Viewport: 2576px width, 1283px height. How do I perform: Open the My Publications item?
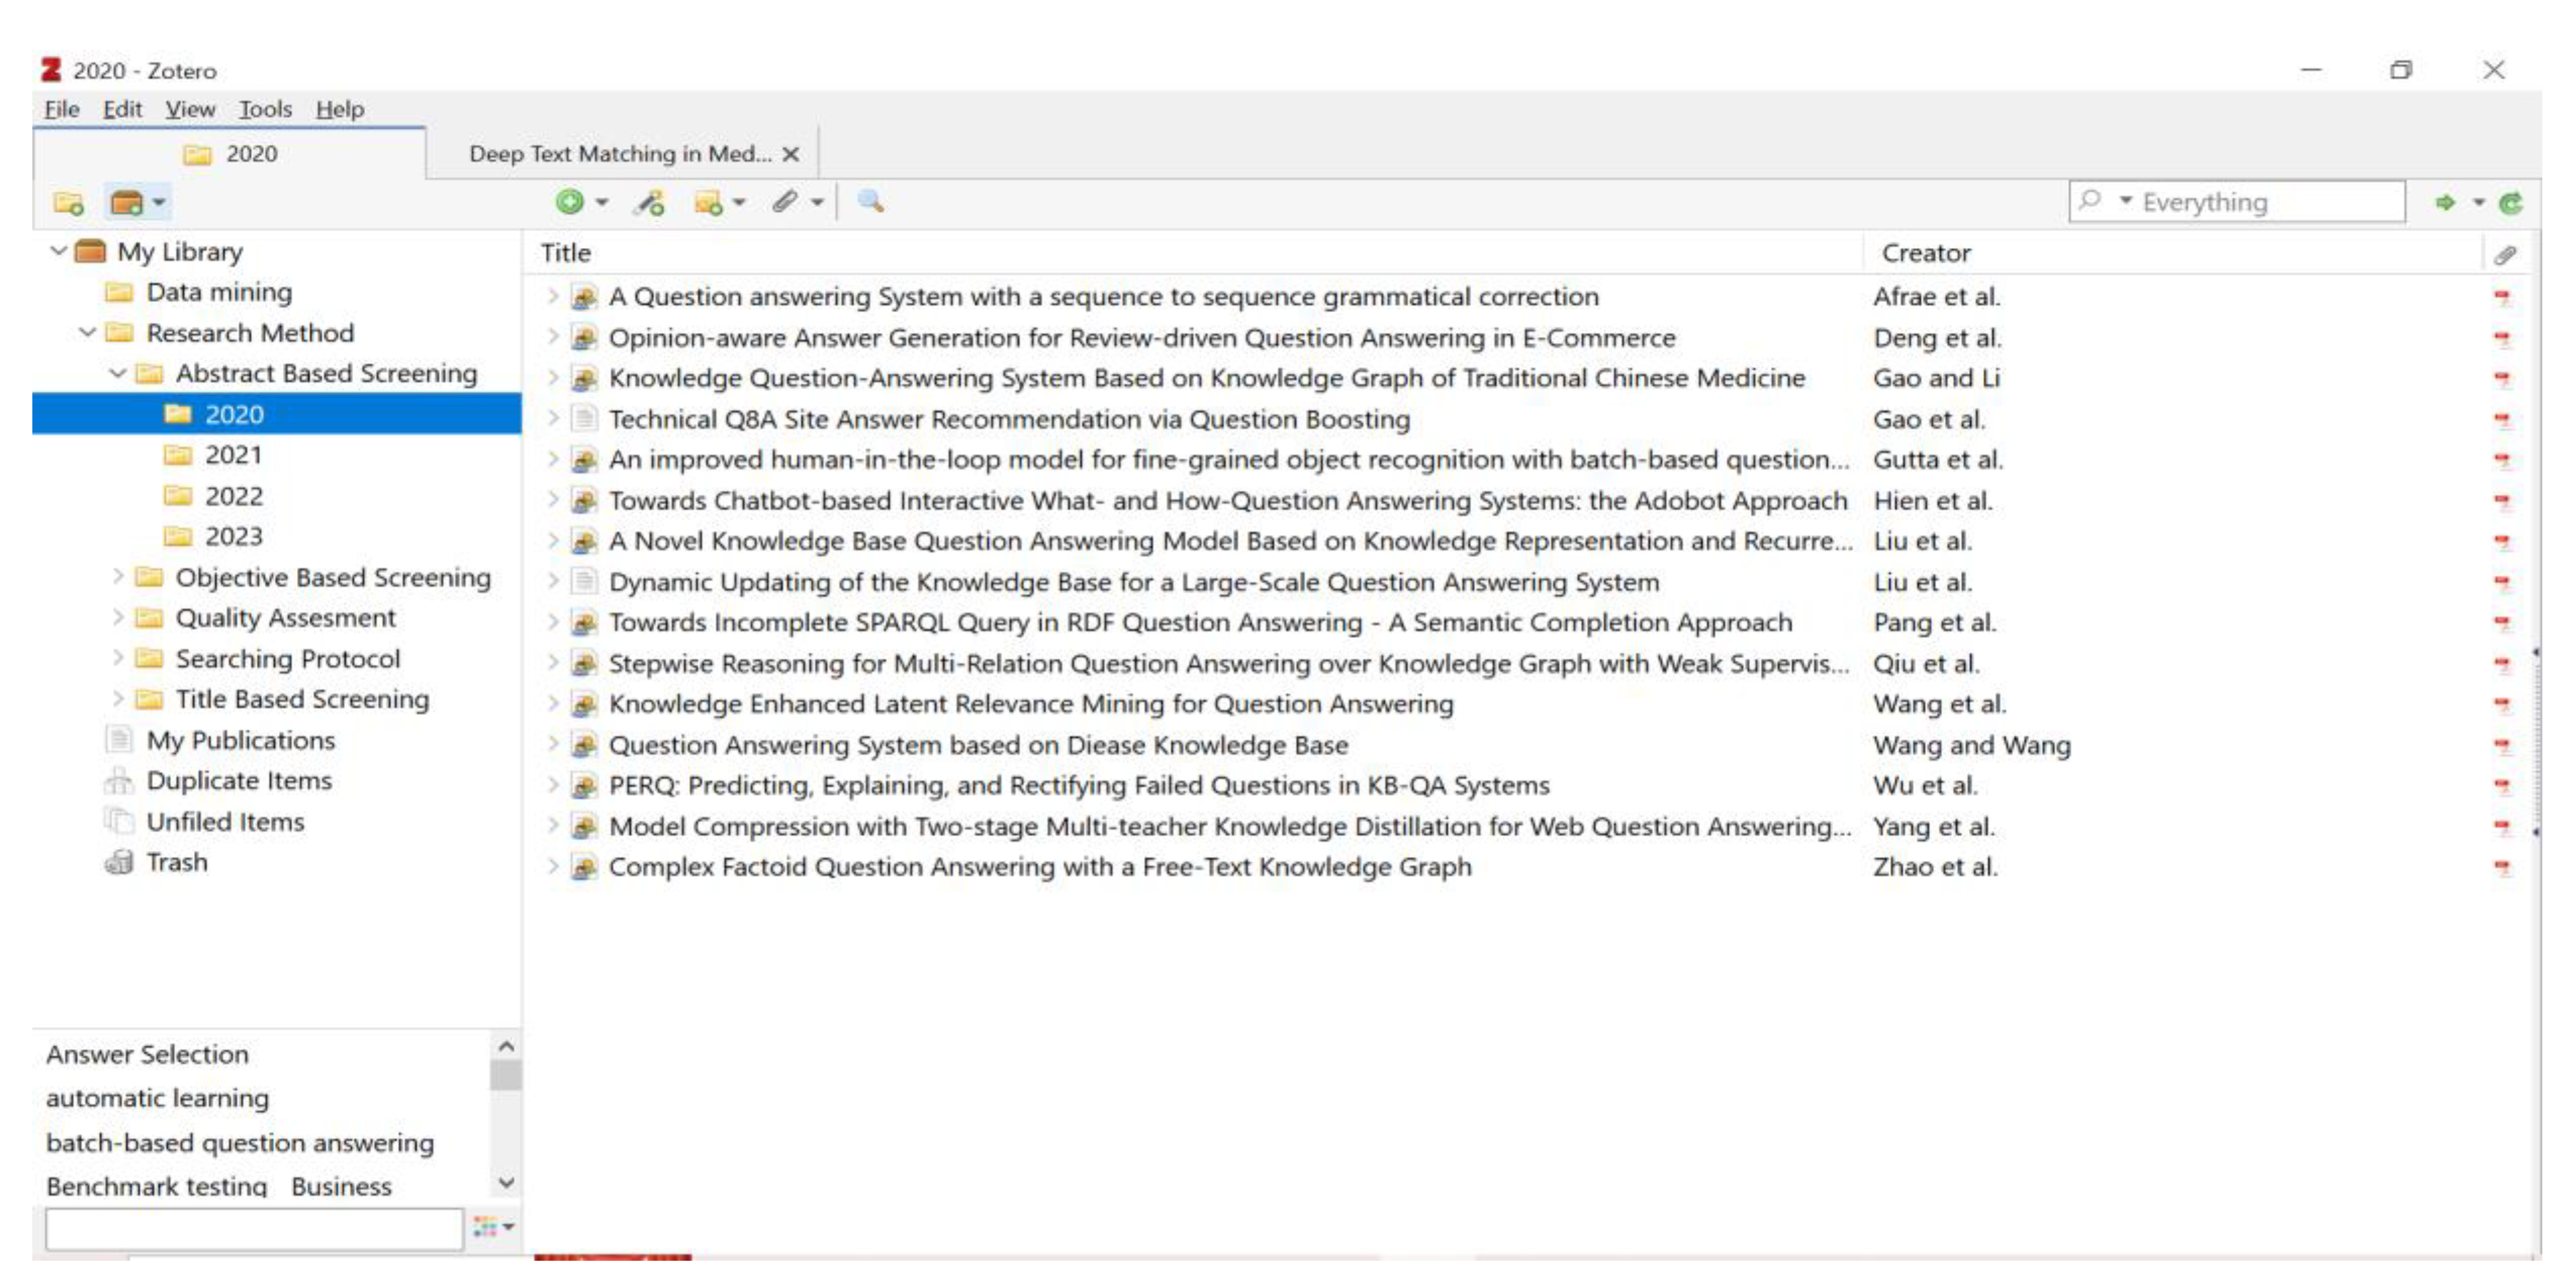pyautogui.click(x=240, y=740)
